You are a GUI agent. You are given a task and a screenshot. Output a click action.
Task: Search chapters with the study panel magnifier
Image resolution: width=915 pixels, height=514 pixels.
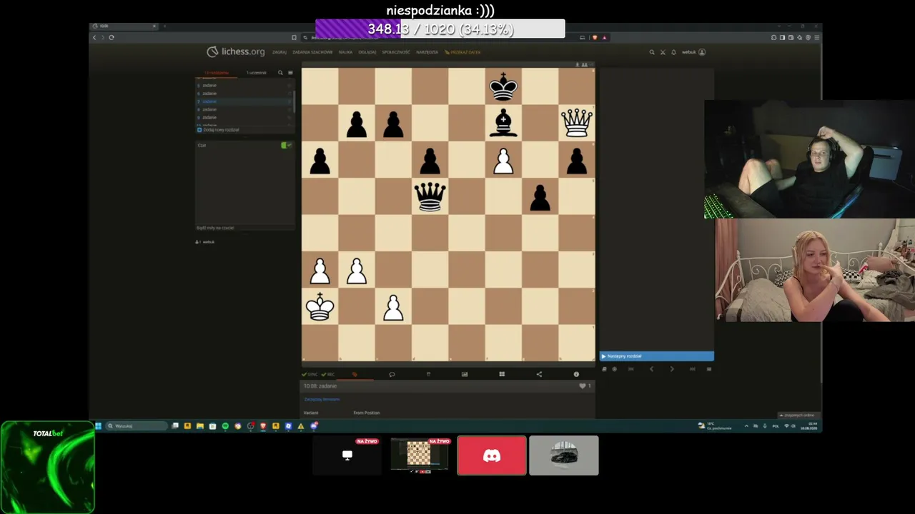(280, 73)
